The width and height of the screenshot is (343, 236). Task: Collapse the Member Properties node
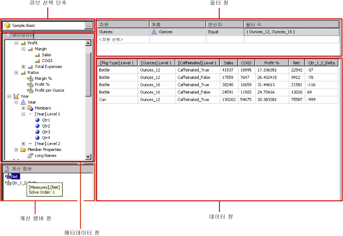pos(16,150)
